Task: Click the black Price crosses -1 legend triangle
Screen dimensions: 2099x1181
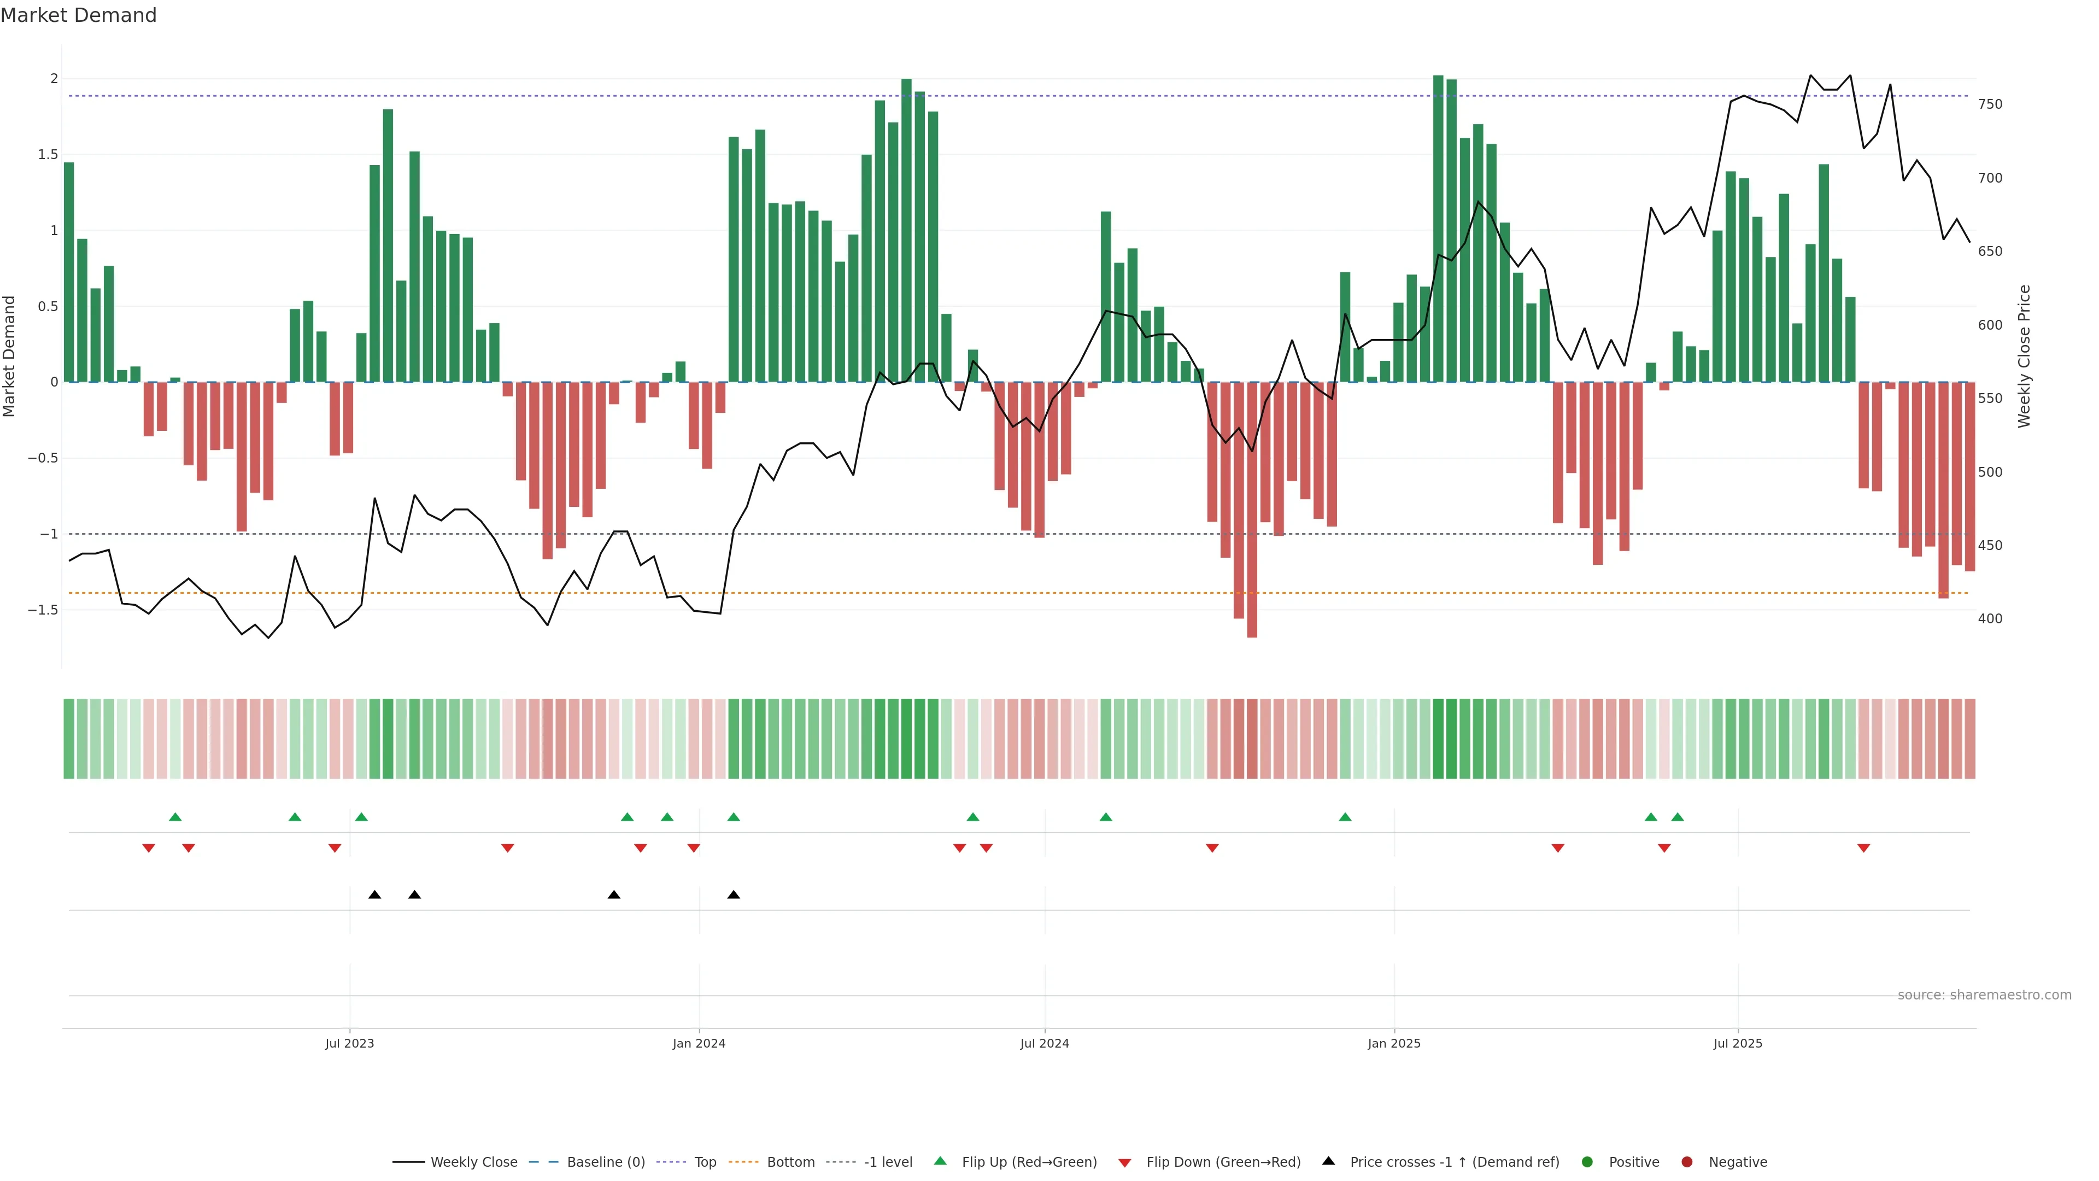Action: click(1328, 1161)
